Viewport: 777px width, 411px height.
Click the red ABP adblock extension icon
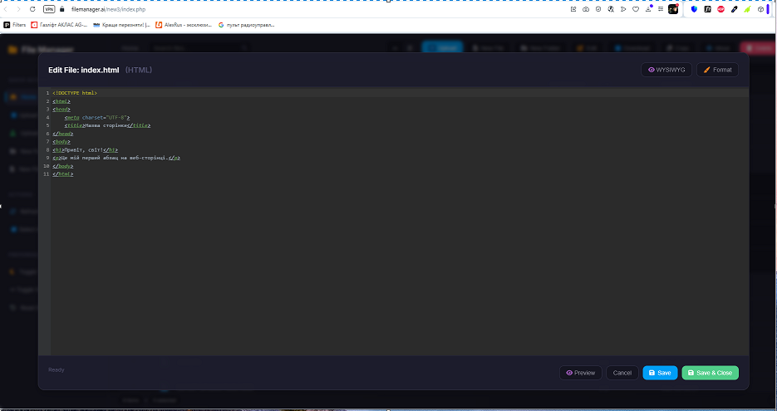pyautogui.click(x=720, y=9)
